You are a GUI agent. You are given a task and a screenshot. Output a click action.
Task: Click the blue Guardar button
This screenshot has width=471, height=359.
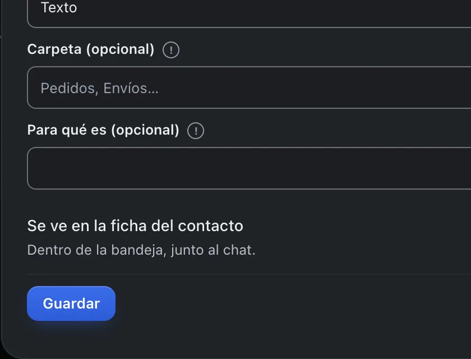tap(71, 303)
